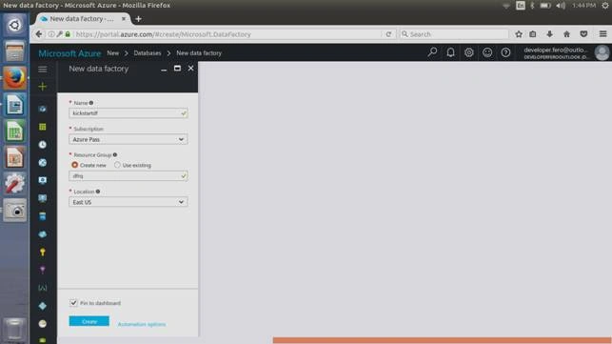The image size is (612, 344).
Task: Open the cube resource icon in Azure sidebar
Action: 43,109
